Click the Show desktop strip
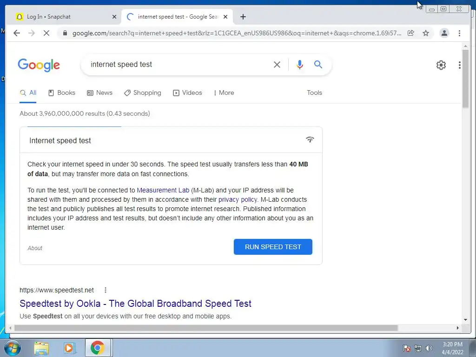The image size is (476, 357). pos(473,348)
